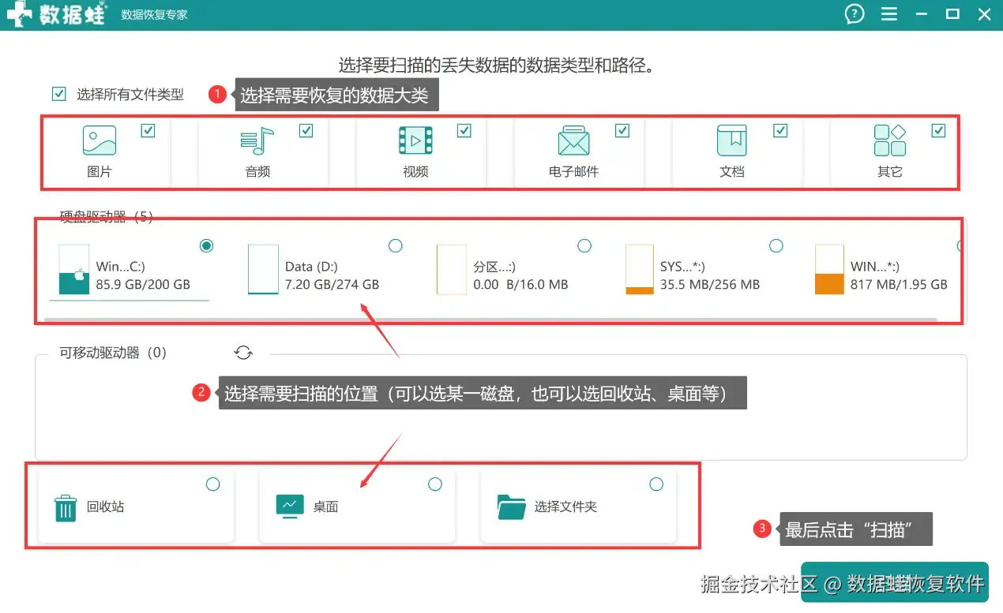
Task: Toggle 选择所有文件类型 checkbox
Action: [58, 94]
